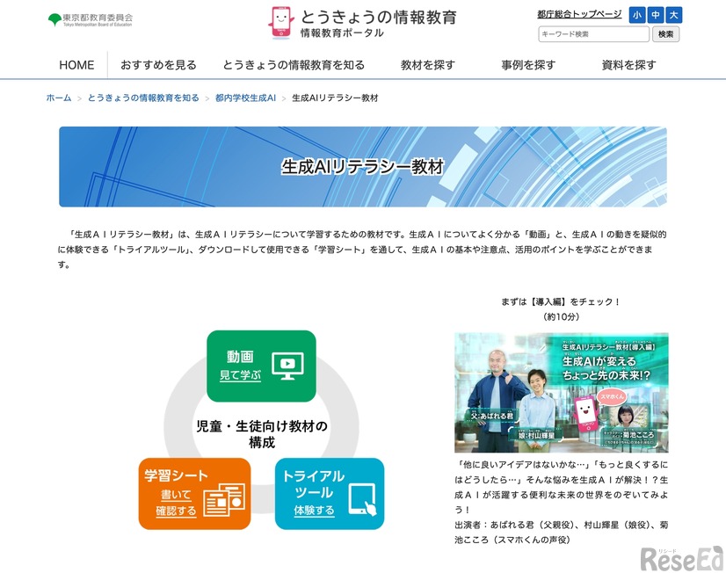Click the スマホくん character icon in the video thumbnail
Screen dimensions: 726x573
pyautogui.click(x=585, y=412)
